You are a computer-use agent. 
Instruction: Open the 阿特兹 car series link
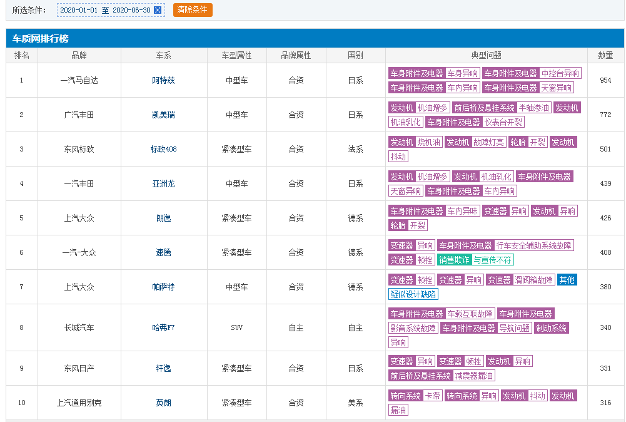click(x=163, y=80)
